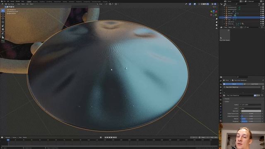The height and width of the screenshot is (149, 265).
Task: Open the Render properties tab
Action: point(221,84)
